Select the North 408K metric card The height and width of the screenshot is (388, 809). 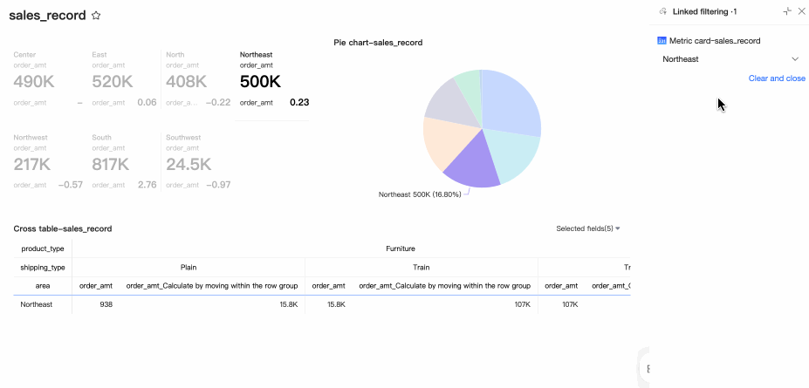(x=198, y=78)
